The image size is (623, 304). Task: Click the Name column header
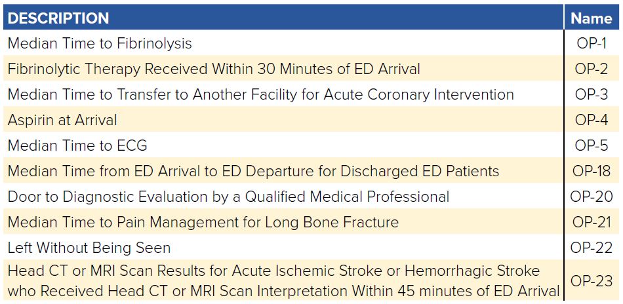(592, 18)
